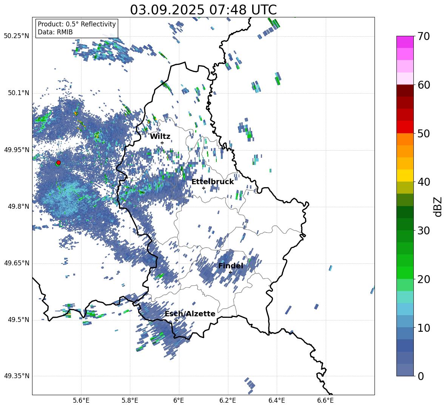
Task: Click the bright green colorbar segment near 20
Action: pyautogui.click(x=405, y=273)
